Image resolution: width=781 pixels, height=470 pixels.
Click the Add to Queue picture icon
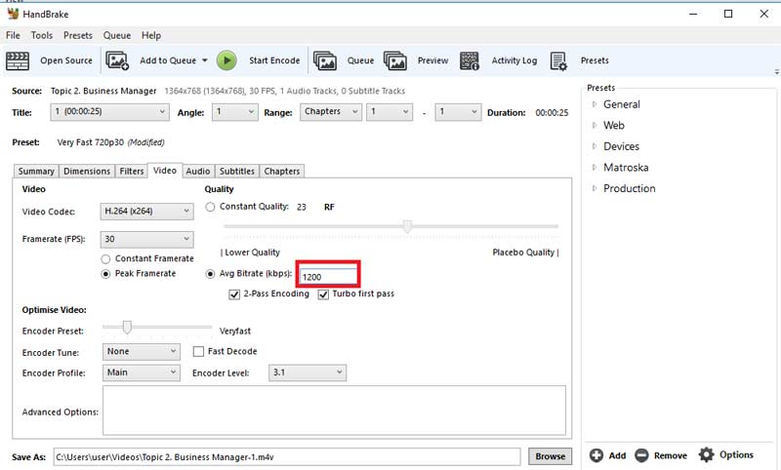pyautogui.click(x=117, y=60)
